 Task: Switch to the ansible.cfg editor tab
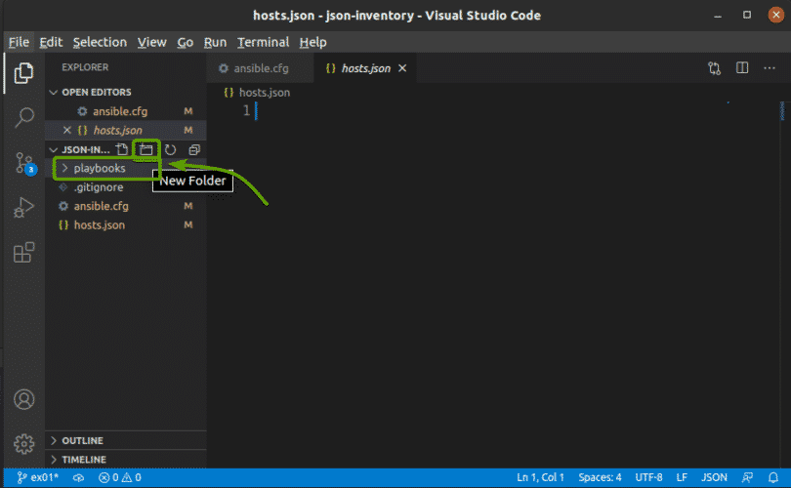click(261, 68)
